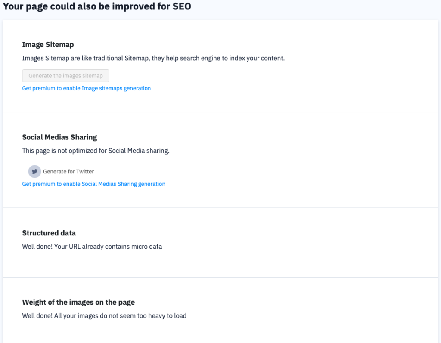Click the page title about SEO improvement
The width and height of the screenshot is (441, 343).
[x=96, y=6]
